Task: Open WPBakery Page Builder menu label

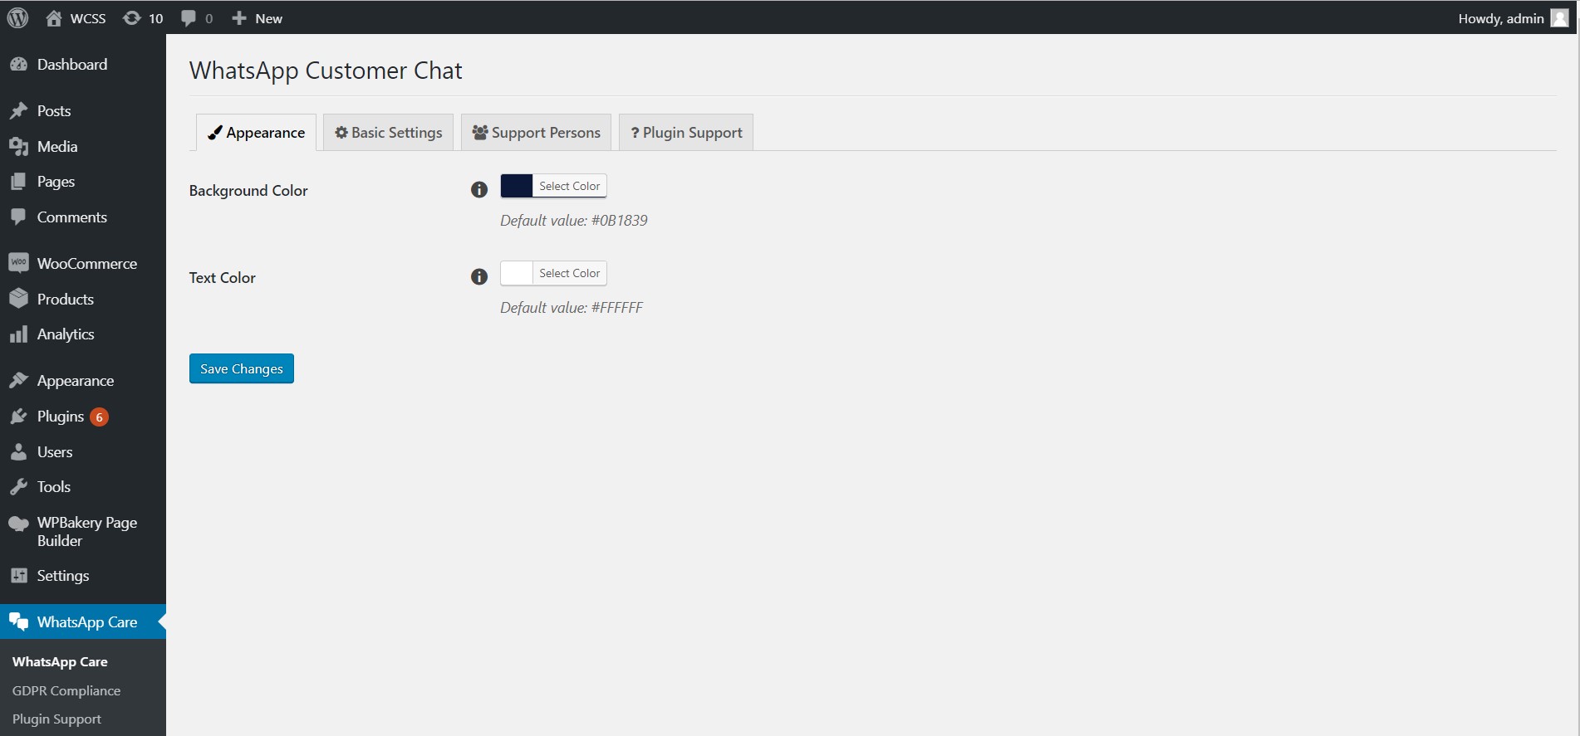Action: (x=87, y=532)
